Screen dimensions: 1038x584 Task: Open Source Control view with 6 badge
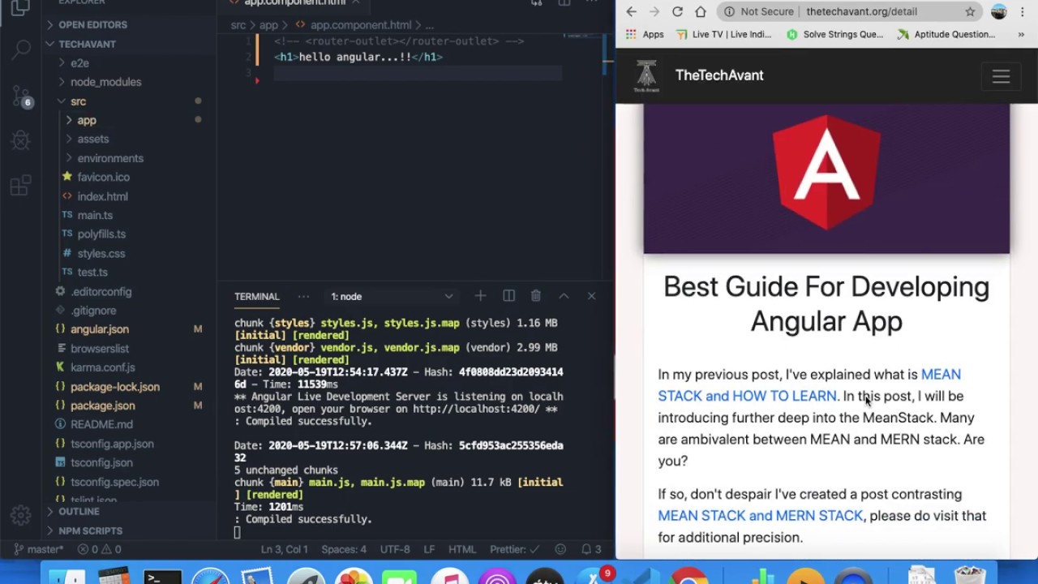pyautogui.click(x=21, y=97)
